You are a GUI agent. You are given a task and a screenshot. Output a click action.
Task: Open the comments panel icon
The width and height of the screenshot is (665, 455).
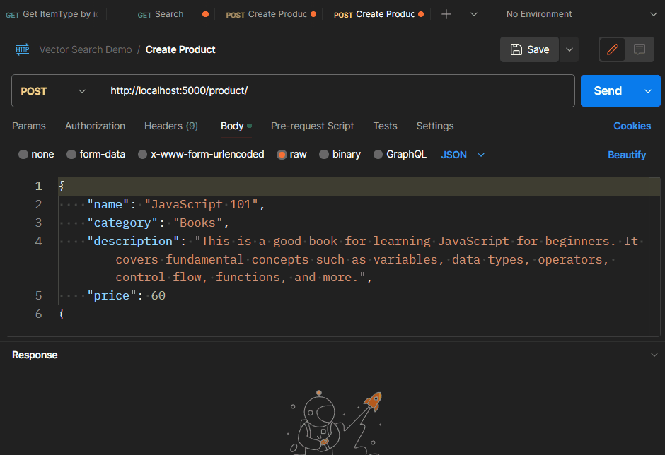point(639,49)
